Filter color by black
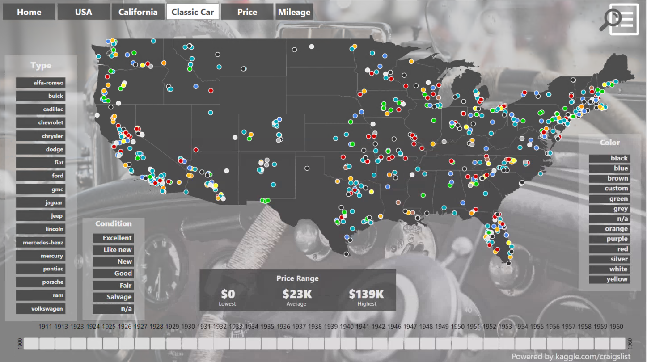 coord(609,158)
